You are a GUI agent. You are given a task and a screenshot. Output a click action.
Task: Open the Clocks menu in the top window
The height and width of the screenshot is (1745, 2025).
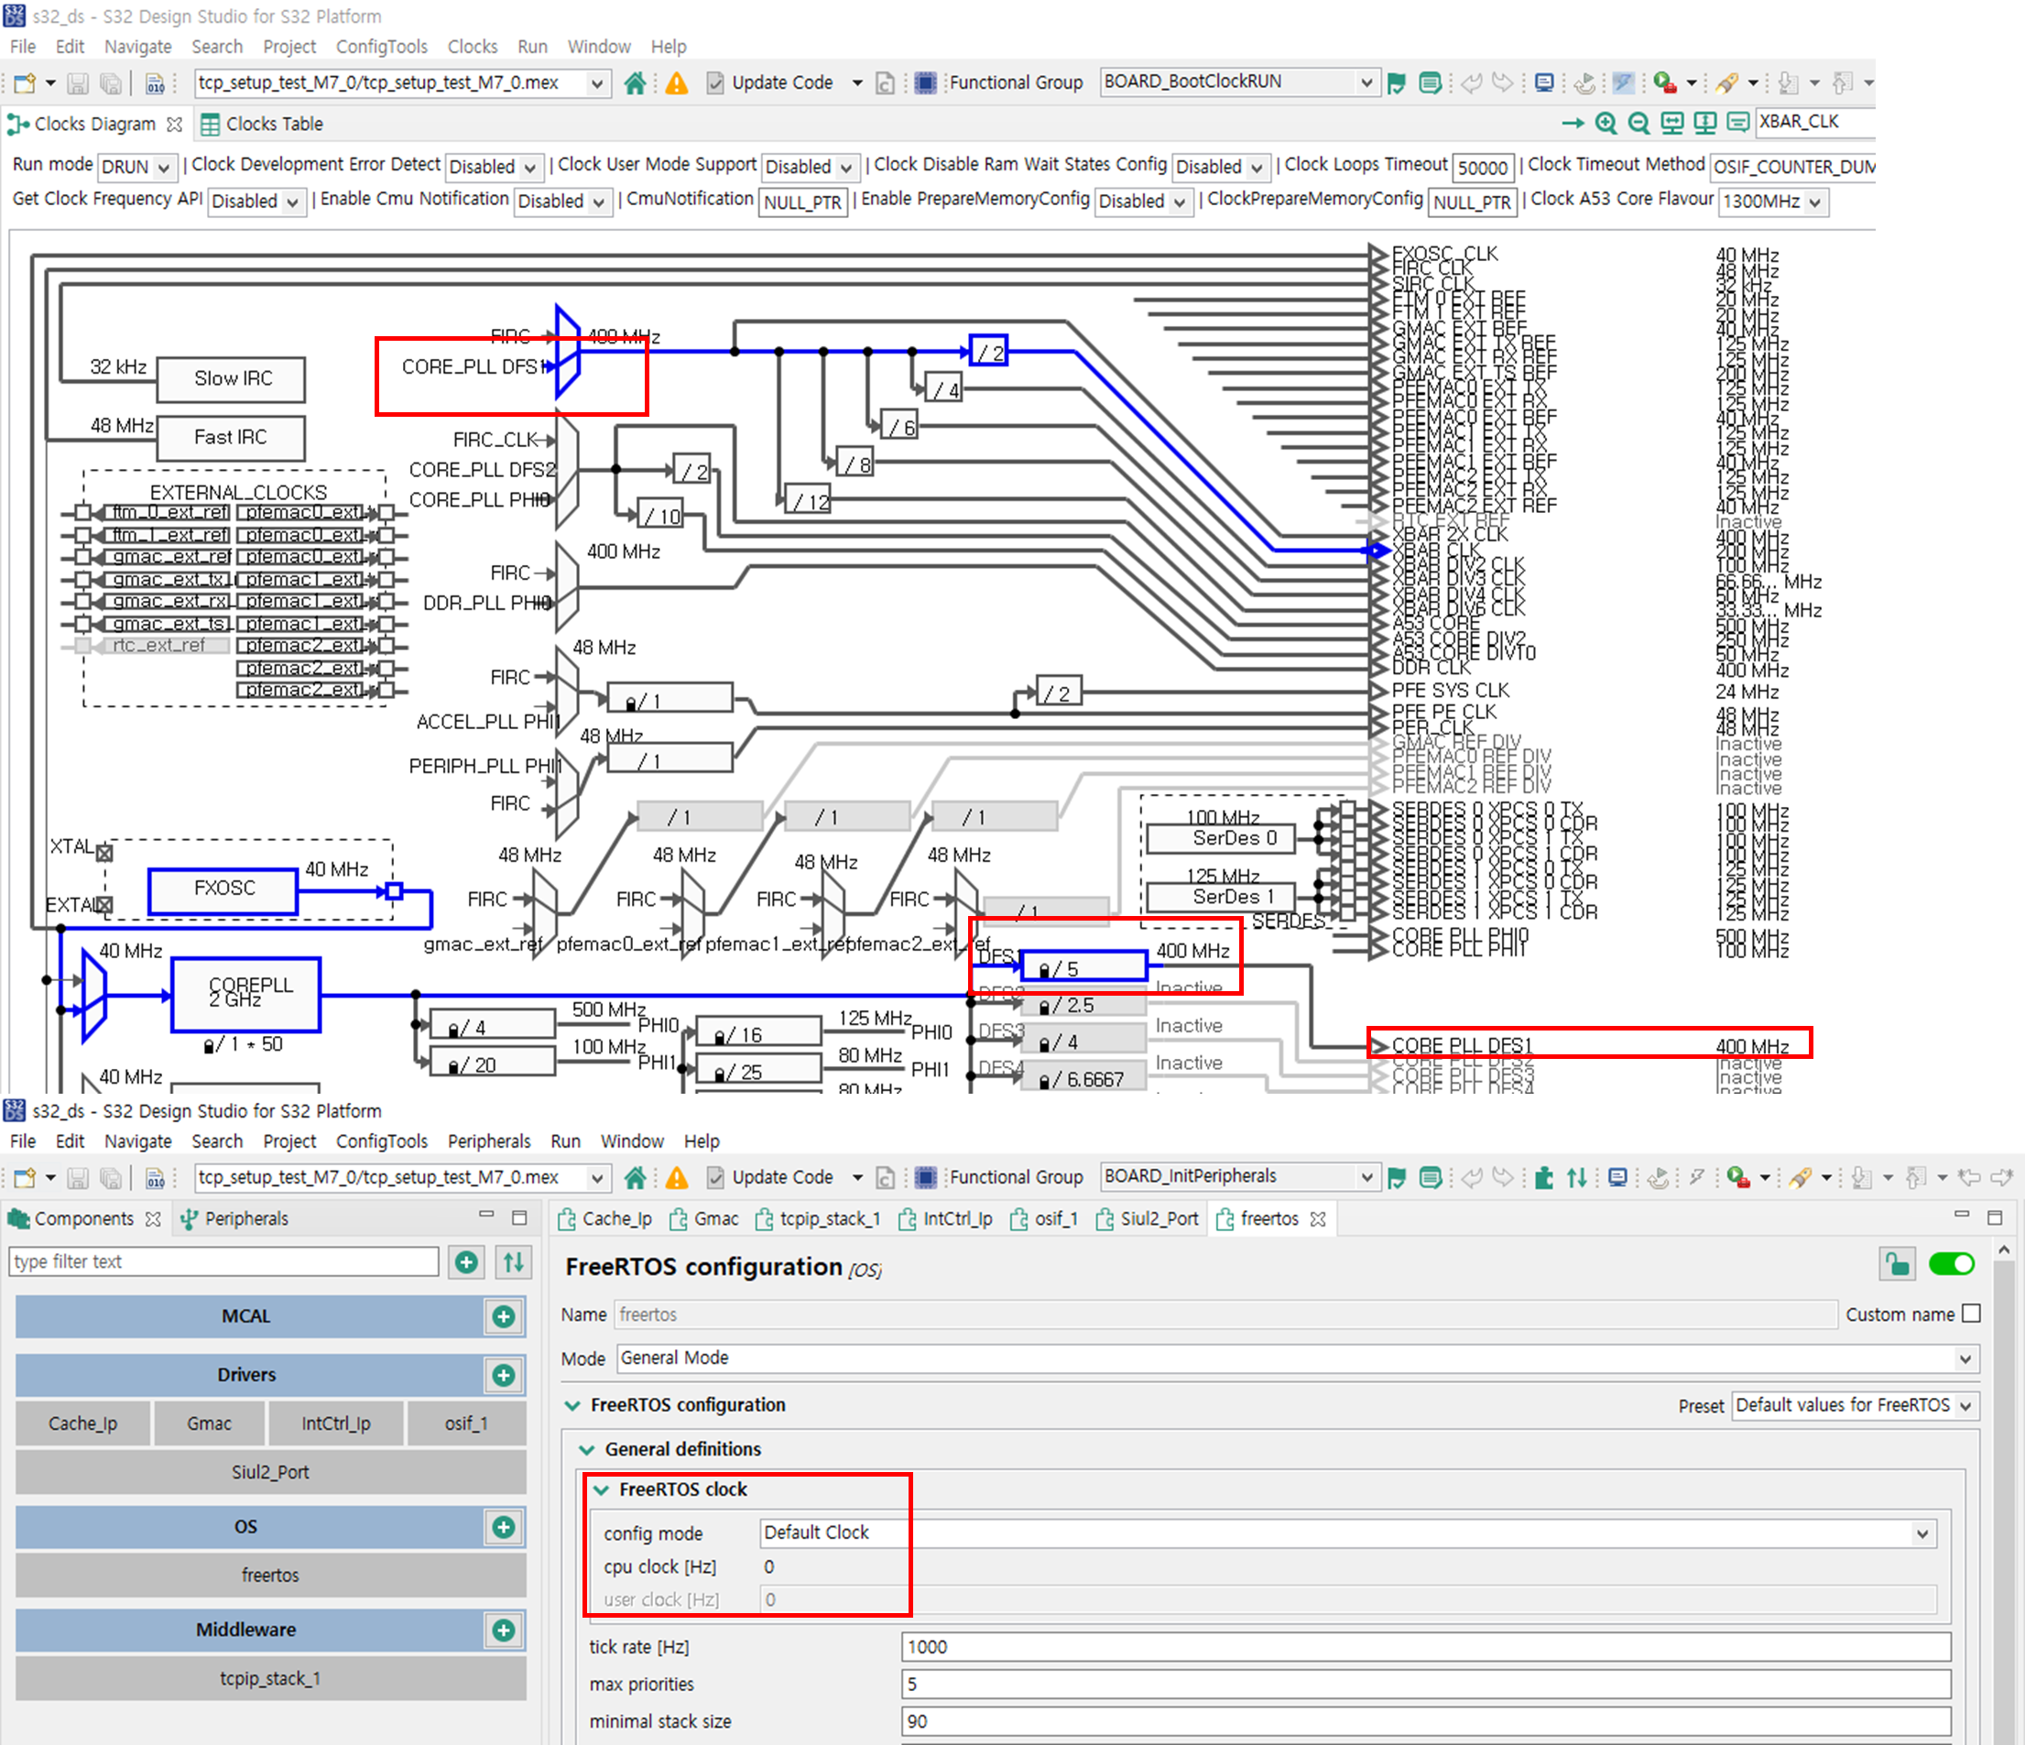(472, 47)
